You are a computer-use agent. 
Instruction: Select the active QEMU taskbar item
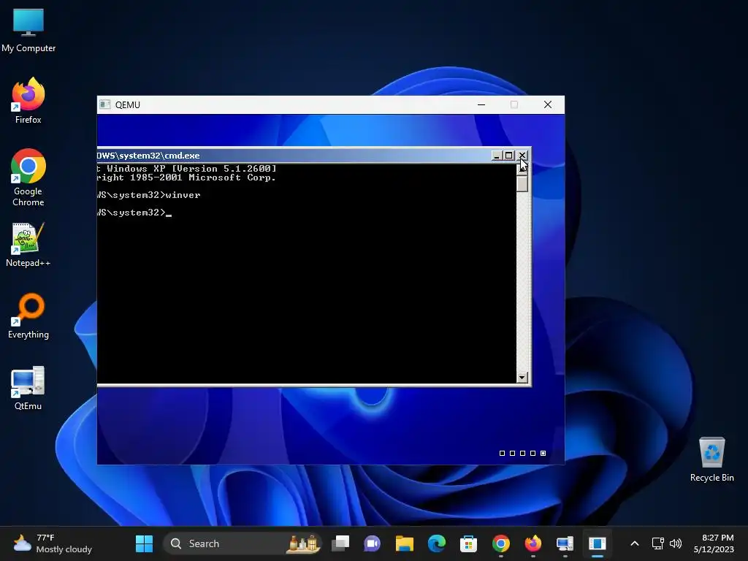coord(598,543)
